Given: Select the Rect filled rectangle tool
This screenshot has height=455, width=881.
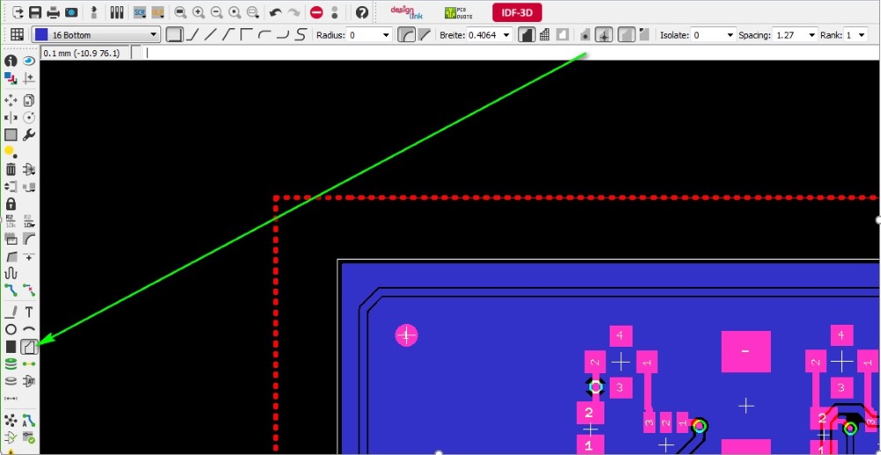Looking at the screenshot, I should tap(11, 347).
